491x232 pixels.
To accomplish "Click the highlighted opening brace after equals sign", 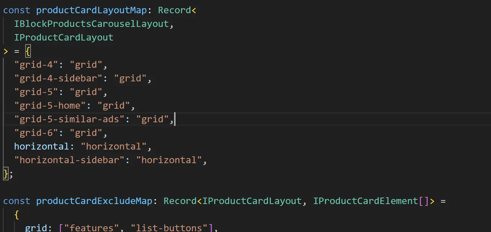I will (28, 51).
